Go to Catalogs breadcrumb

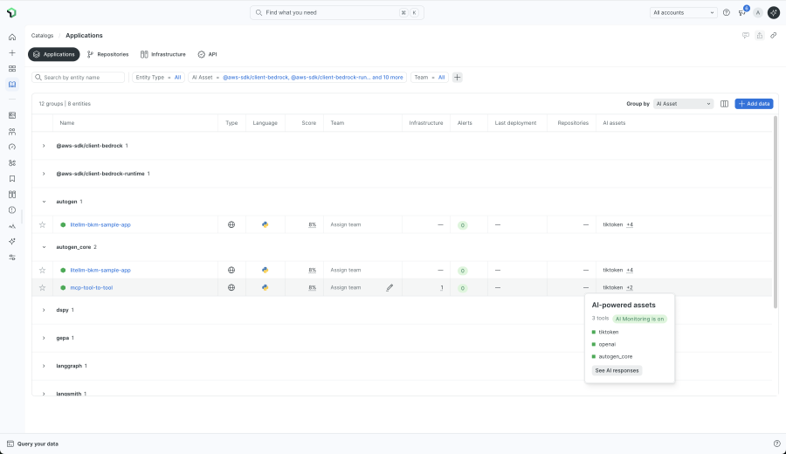click(x=42, y=36)
